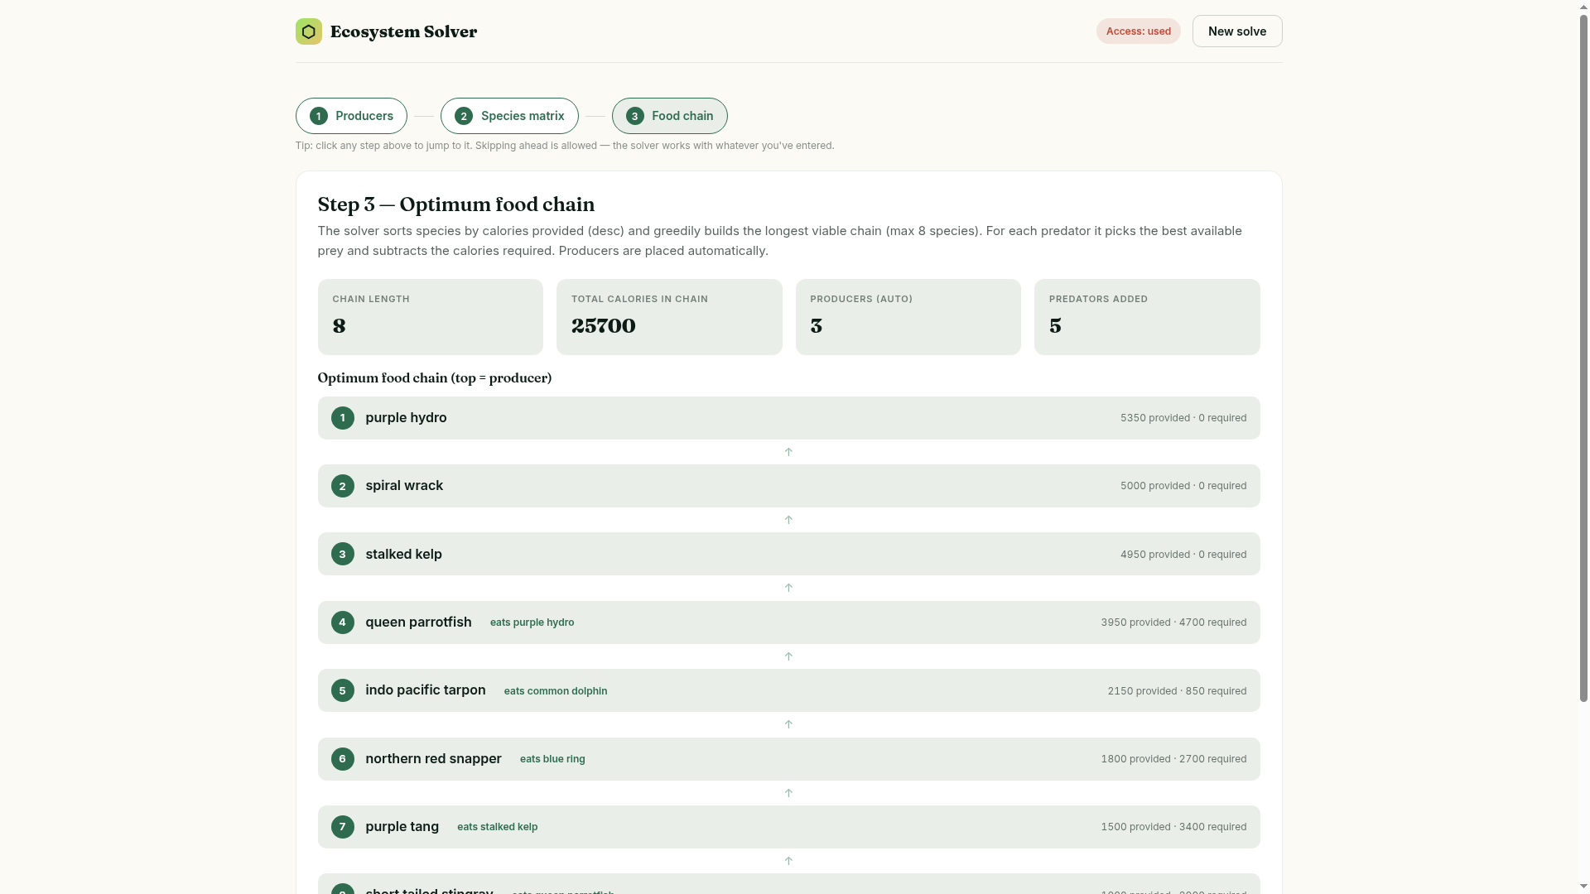Click the 'eats purple hydro' tag

click(532, 622)
